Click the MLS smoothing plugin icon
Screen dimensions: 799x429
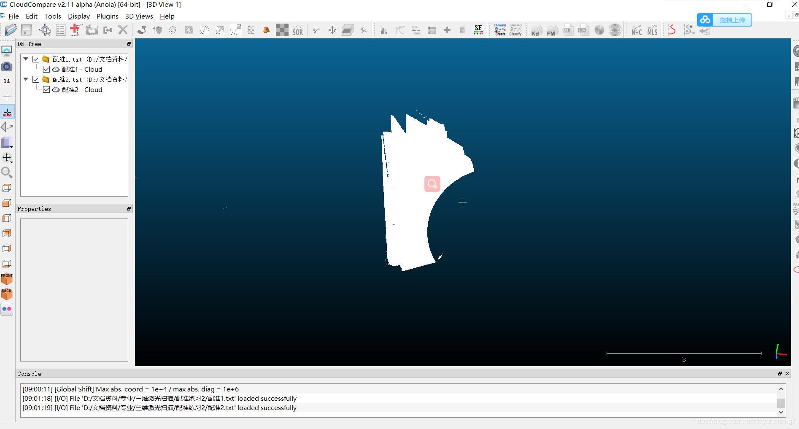(x=652, y=30)
